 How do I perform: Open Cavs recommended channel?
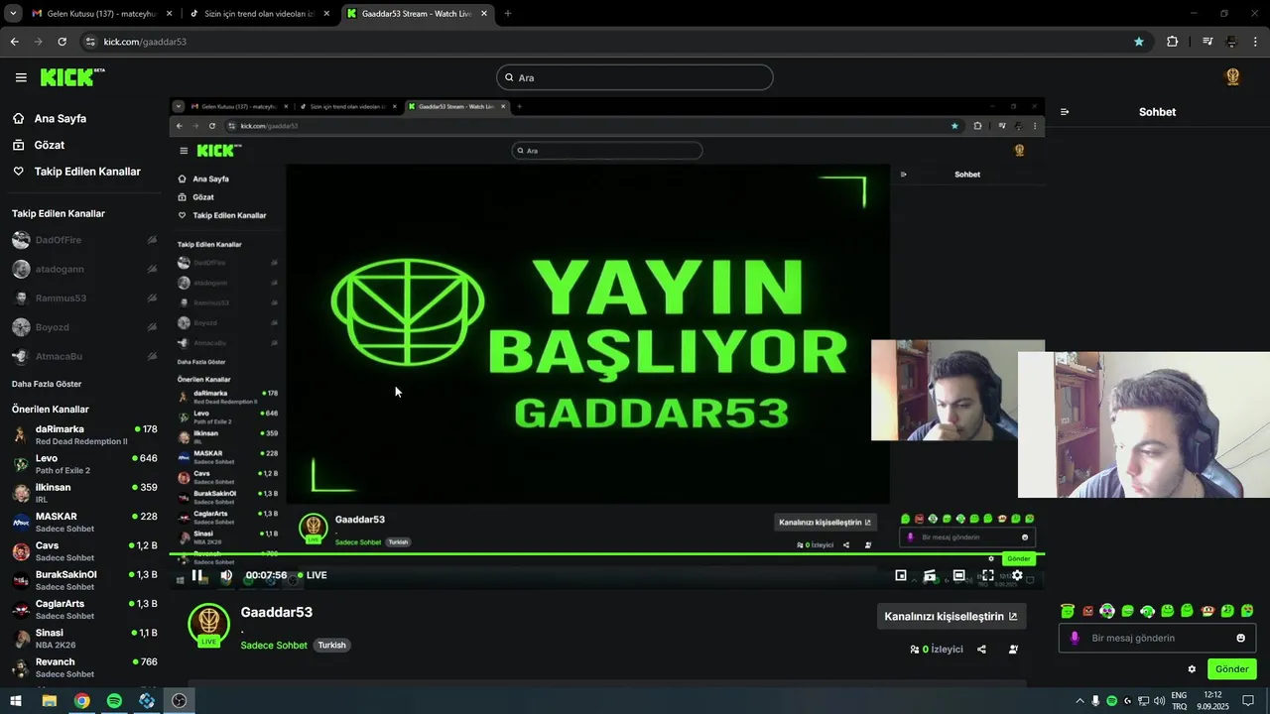click(x=84, y=550)
